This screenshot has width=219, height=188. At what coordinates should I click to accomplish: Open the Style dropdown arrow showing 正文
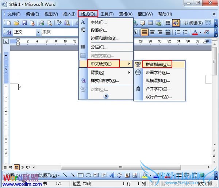pos(38,32)
